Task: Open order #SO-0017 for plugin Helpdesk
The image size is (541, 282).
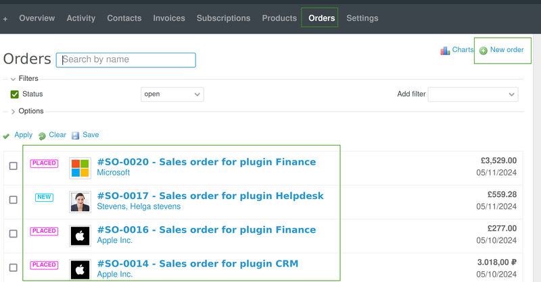Action: click(x=210, y=196)
